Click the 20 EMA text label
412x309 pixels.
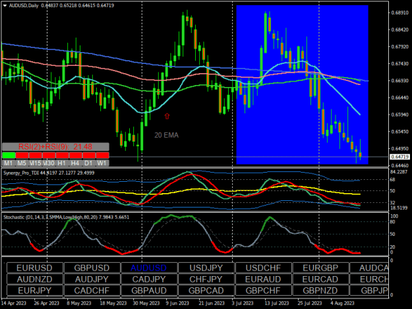(166, 135)
